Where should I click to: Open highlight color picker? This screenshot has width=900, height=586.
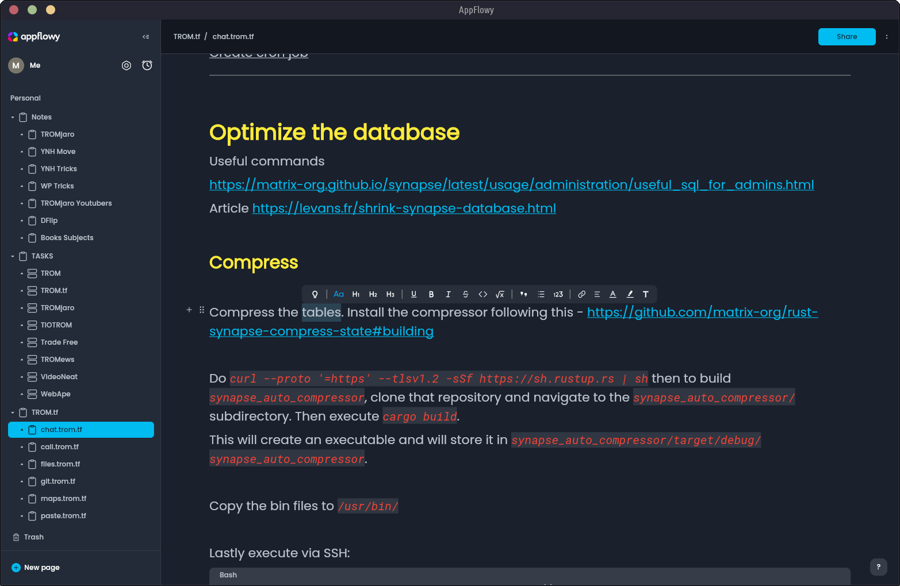coord(630,294)
